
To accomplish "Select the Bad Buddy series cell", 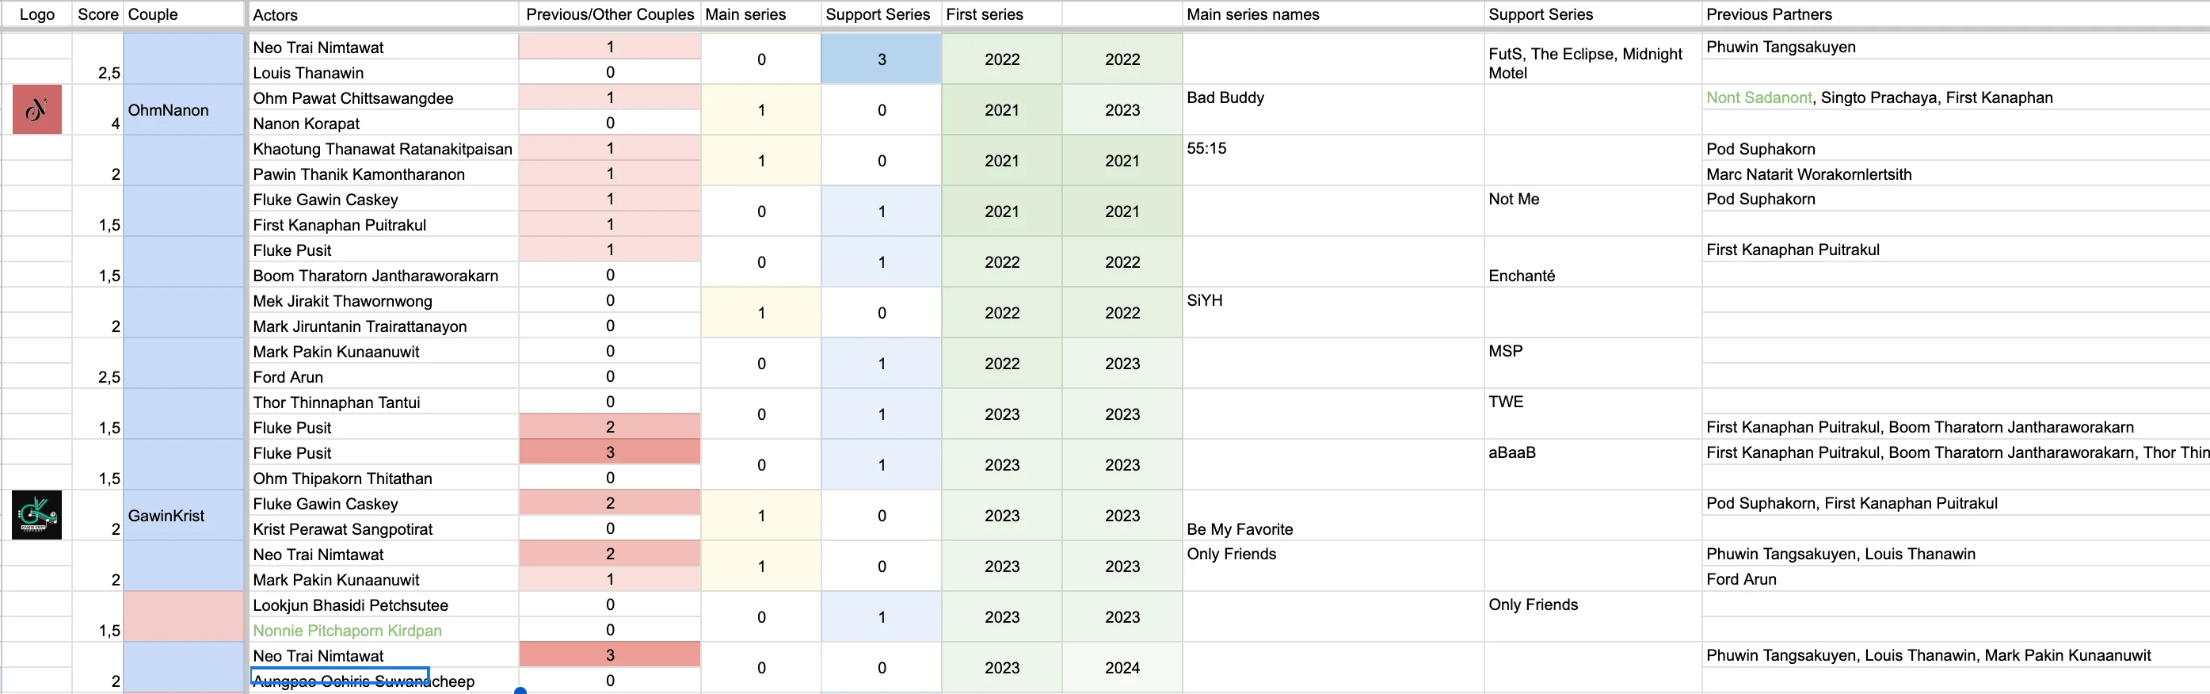I will pos(1332,110).
